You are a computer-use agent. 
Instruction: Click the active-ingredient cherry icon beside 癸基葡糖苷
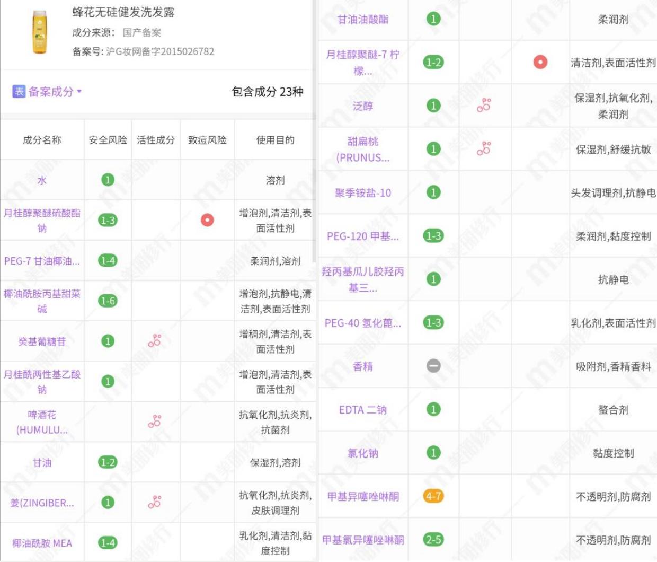(154, 341)
